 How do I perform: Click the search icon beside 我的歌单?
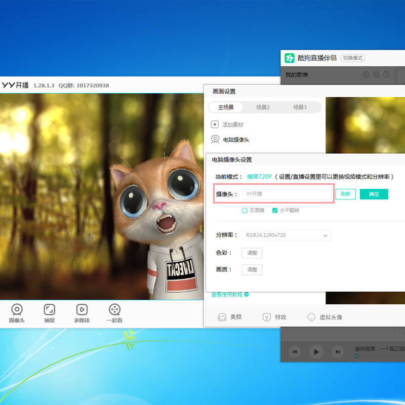click(x=376, y=74)
